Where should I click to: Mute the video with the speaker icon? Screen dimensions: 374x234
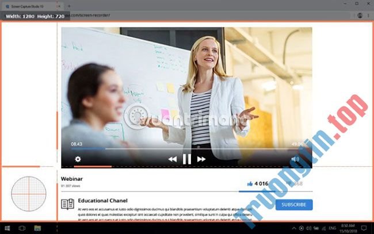(x=295, y=159)
